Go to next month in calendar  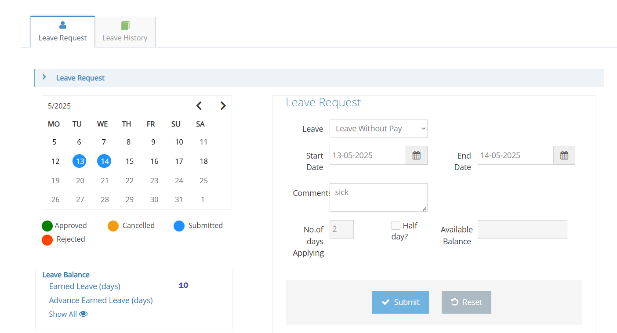pyautogui.click(x=223, y=106)
